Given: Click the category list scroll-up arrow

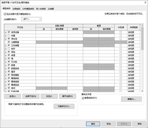Looking at the screenshot, I should tap(142, 26).
